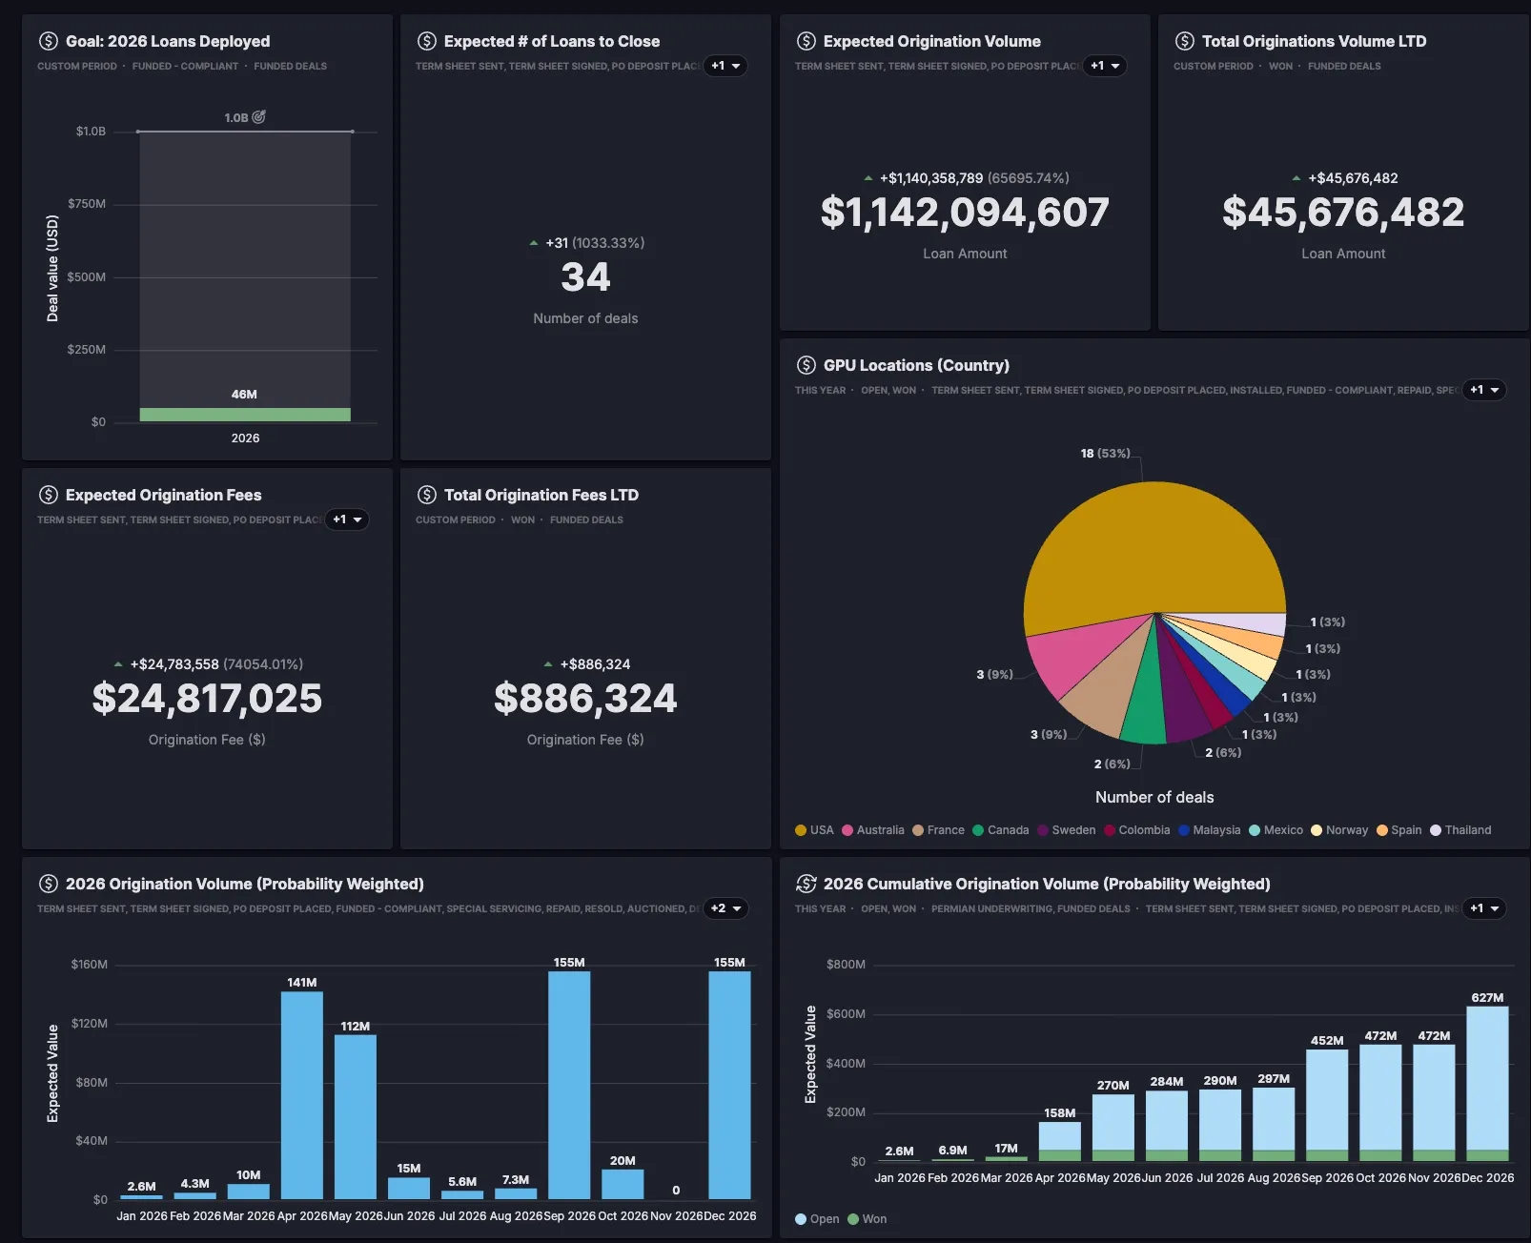Click dollar icon beside Total Originations Volume LTD
Screen dimensions: 1531x1243
[1185, 41]
